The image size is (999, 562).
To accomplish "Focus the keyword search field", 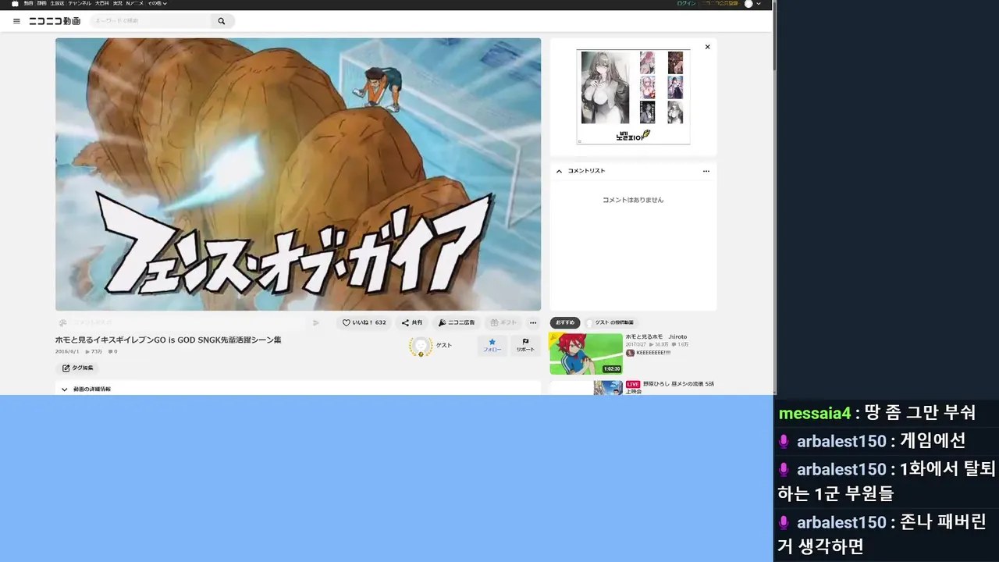I will (150, 21).
